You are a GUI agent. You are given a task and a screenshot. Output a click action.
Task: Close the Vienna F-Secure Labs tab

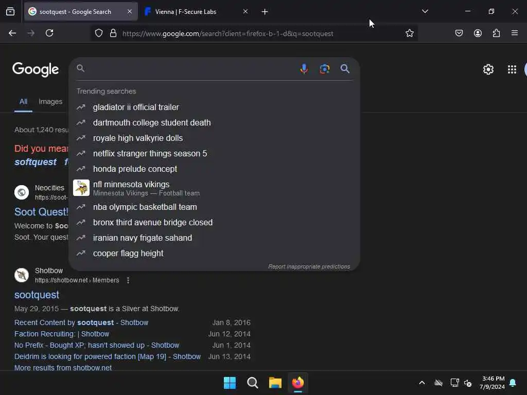245,11
